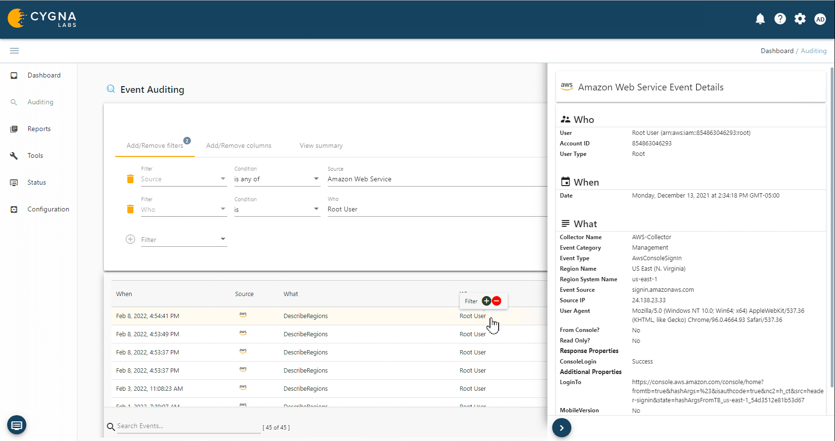835x441 pixels.
Task: Click the help question mark icon
Action: (780, 19)
